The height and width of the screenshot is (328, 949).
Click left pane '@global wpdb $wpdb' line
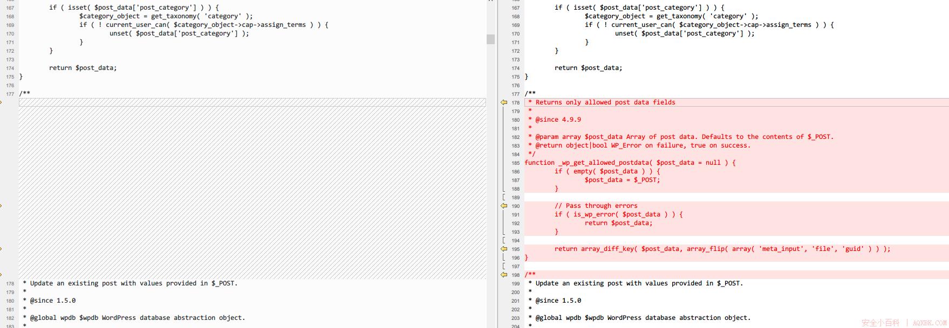[134, 318]
